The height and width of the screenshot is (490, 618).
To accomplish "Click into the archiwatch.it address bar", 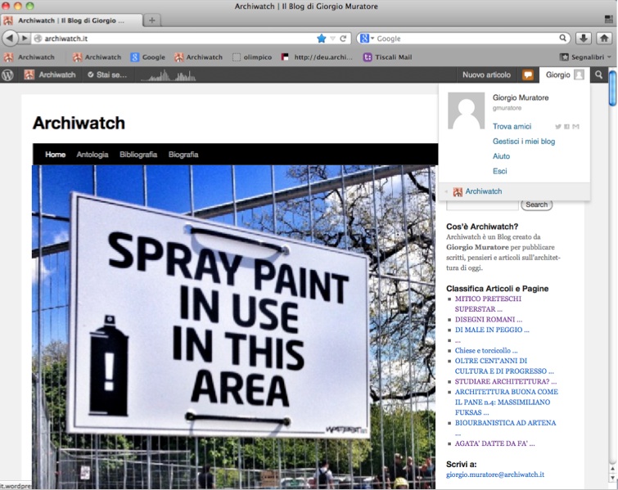I will click(172, 38).
